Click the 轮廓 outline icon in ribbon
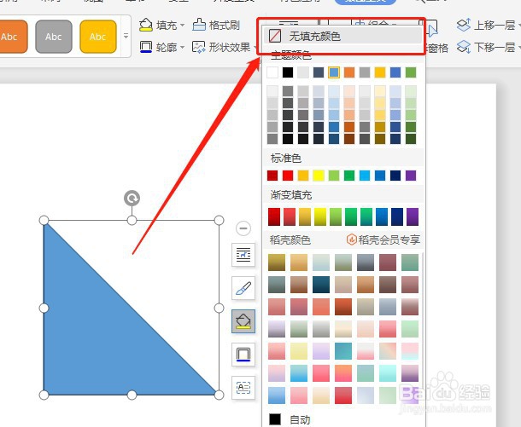Viewport: 521px width, 427px height. pyautogui.click(x=146, y=47)
